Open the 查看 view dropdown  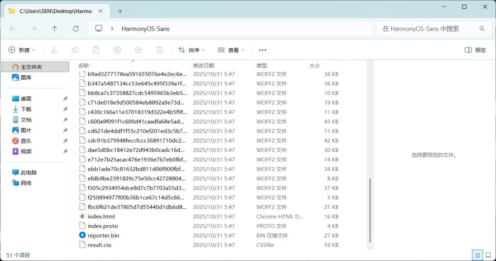click(x=231, y=50)
